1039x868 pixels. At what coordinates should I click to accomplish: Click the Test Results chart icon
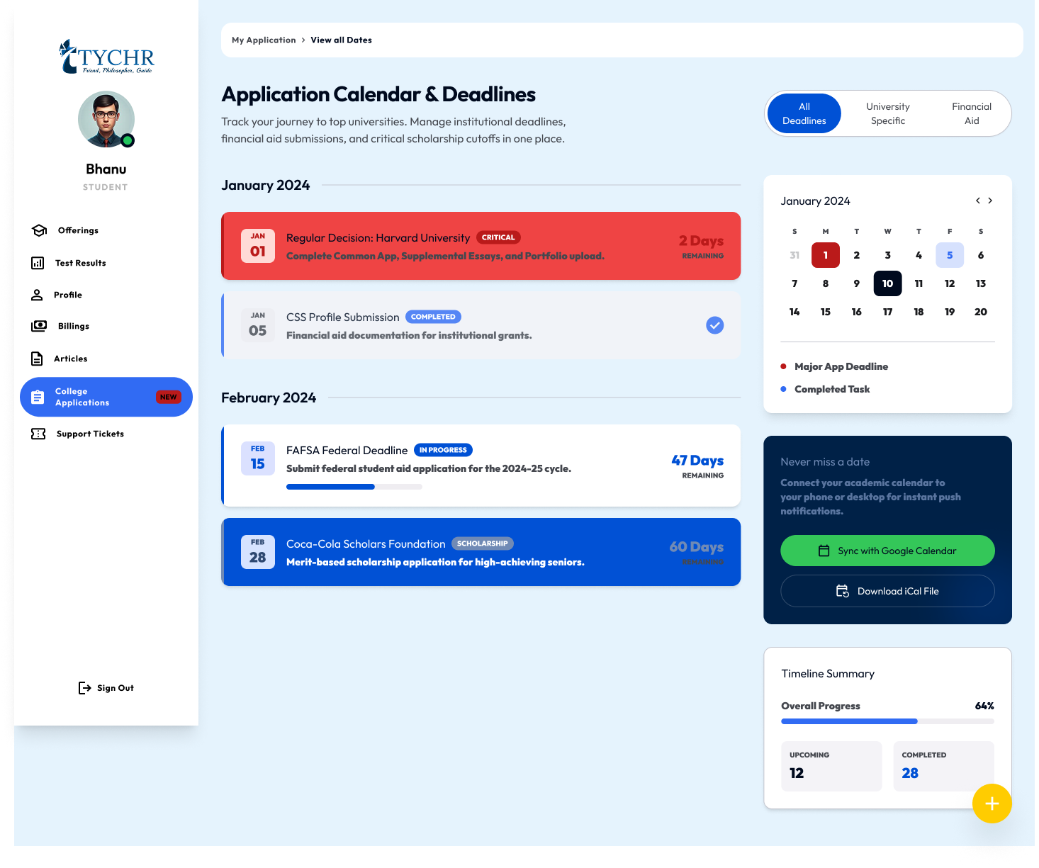click(x=38, y=263)
